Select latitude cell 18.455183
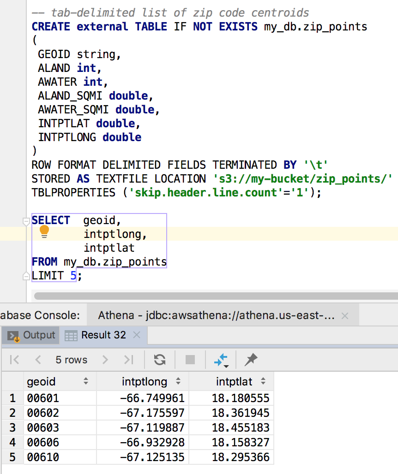 [231, 428]
